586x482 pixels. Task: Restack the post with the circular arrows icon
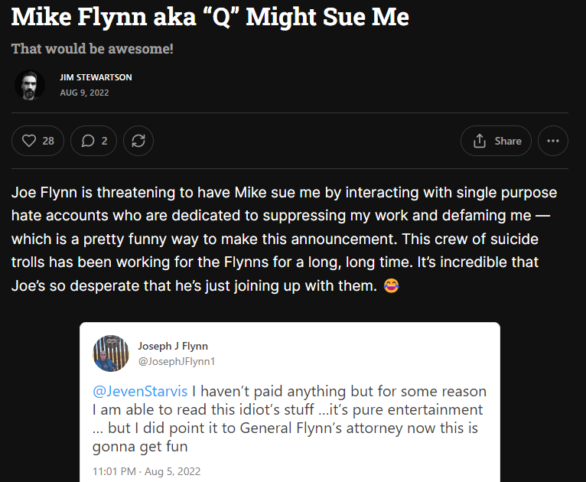pyautogui.click(x=138, y=141)
